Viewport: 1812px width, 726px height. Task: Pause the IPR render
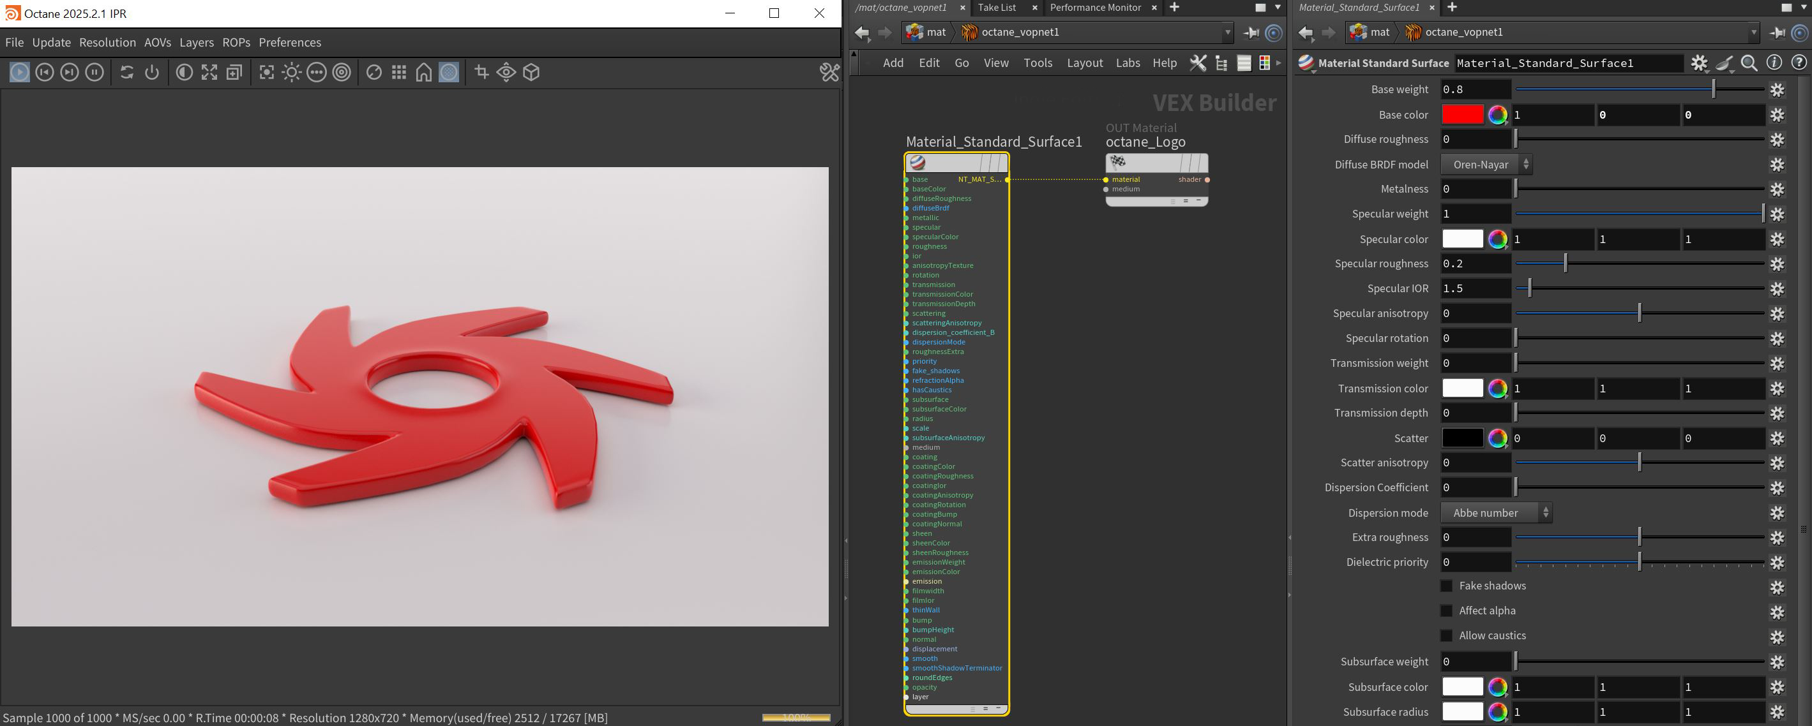click(x=94, y=71)
